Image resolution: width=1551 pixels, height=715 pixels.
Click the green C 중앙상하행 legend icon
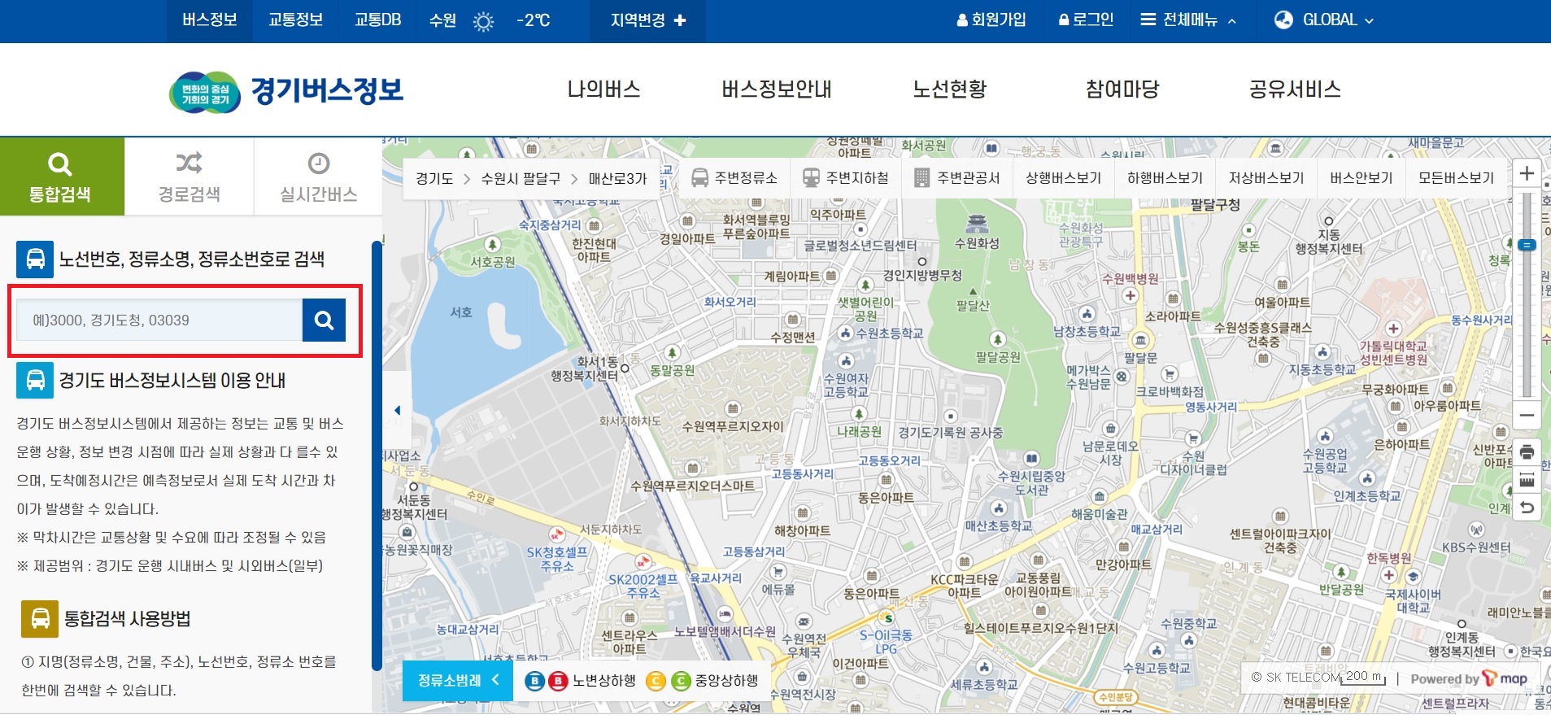680,681
